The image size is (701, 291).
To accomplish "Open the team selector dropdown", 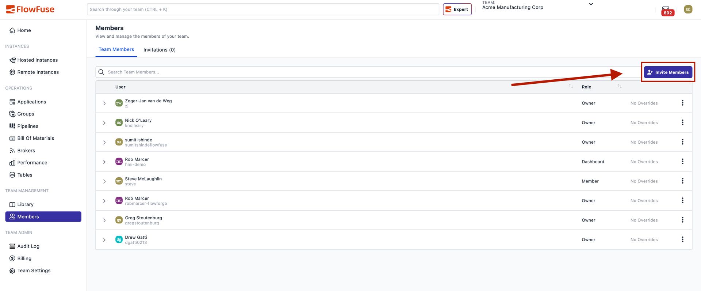I will pyautogui.click(x=591, y=4).
